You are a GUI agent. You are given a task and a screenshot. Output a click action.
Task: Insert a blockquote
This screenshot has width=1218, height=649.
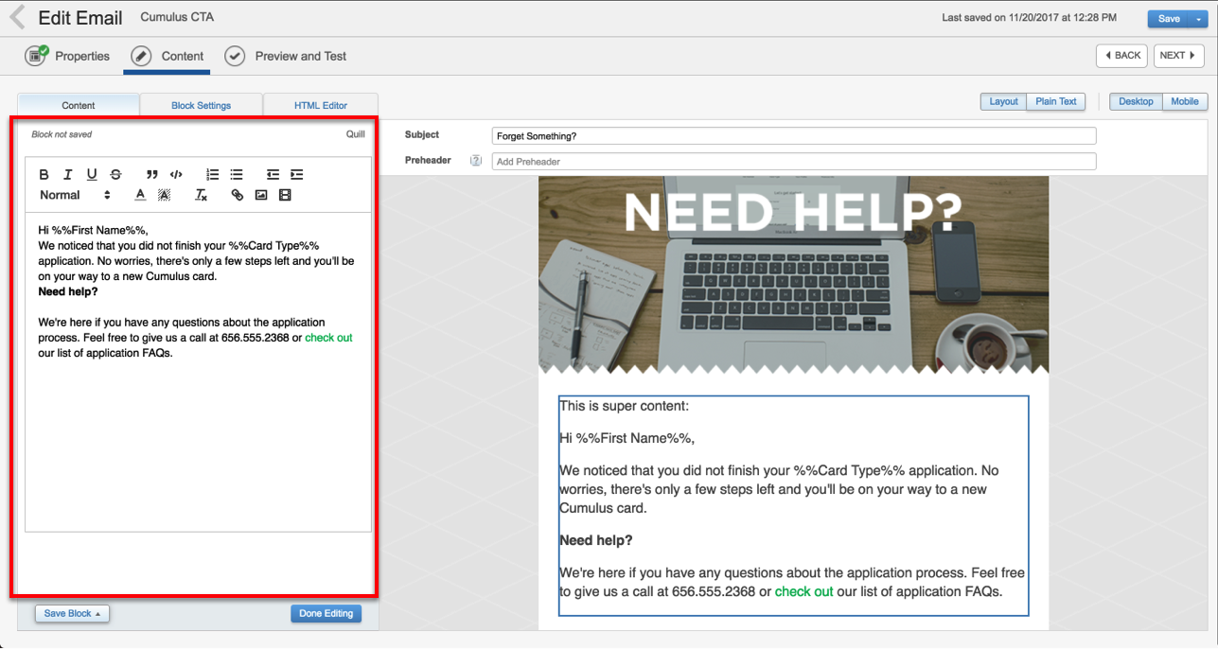(152, 174)
